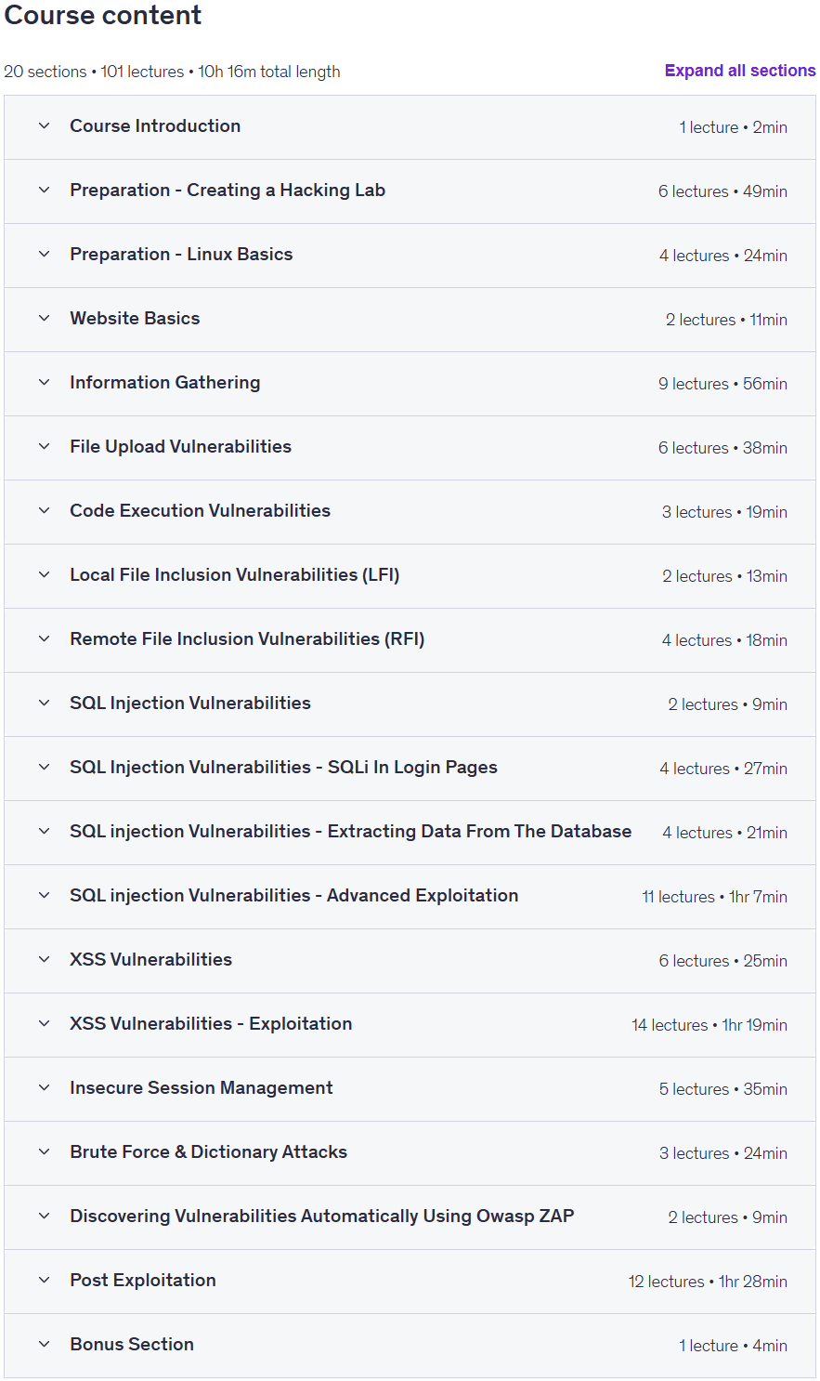Expand chevron beside Preparation - Creating a Hacking Lab

tap(44, 190)
